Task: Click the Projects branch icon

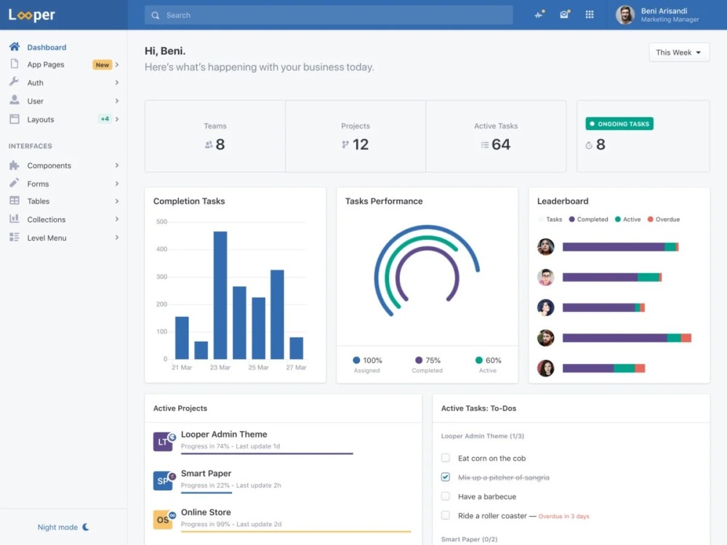Action: tap(345, 145)
